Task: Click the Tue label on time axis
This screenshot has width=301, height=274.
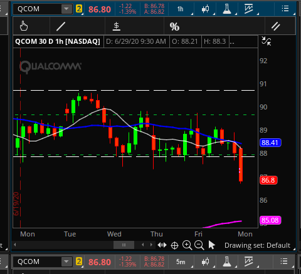Action: 70,234
